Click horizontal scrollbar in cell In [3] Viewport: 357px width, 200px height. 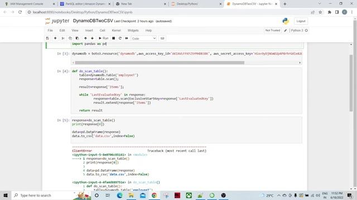coord(160,63)
